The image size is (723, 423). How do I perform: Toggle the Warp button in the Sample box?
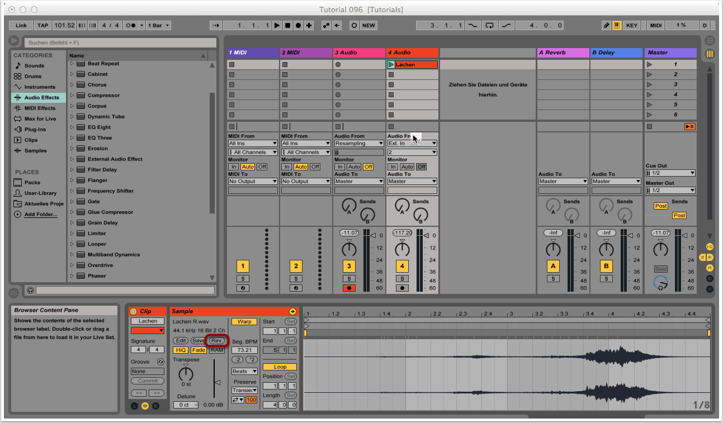point(244,321)
